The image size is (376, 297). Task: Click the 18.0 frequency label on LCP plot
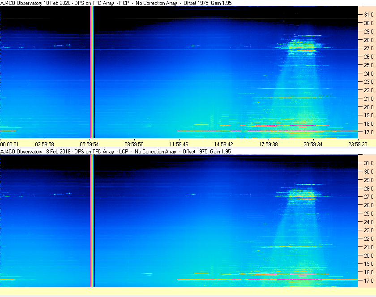click(369, 272)
